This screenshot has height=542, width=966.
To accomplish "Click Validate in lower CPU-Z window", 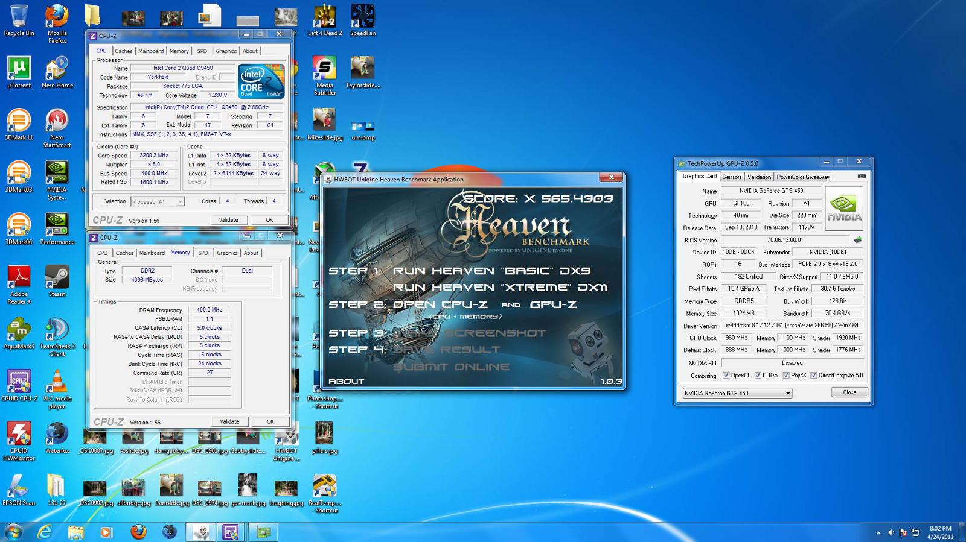I will coord(229,422).
